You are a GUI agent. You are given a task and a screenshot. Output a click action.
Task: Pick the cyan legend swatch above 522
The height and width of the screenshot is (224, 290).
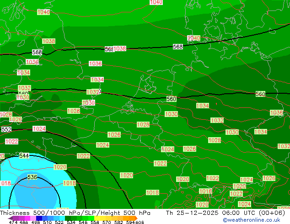tap(62, 218)
